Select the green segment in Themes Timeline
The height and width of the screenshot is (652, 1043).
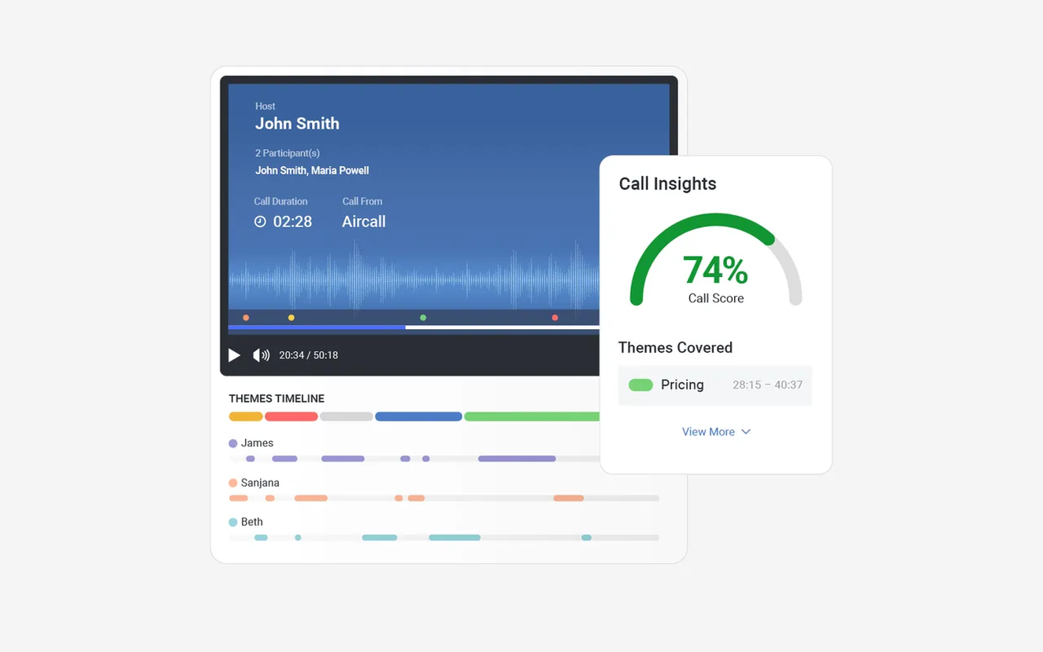(x=532, y=417)
